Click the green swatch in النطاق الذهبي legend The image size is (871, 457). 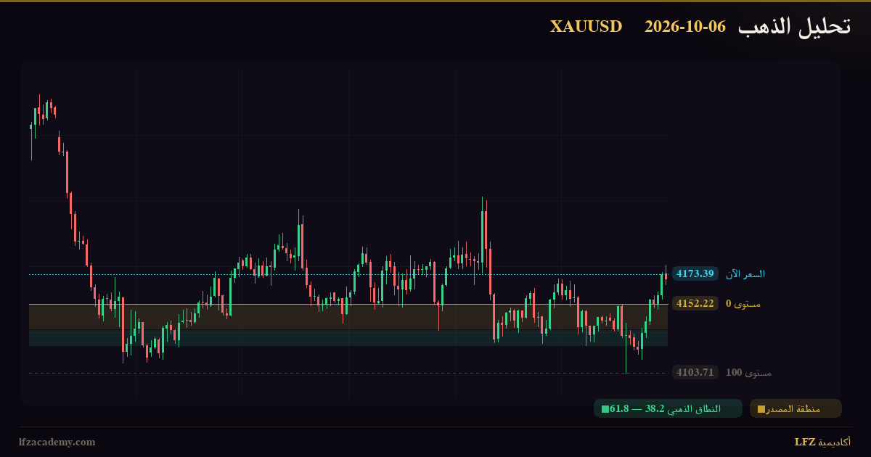pos(605,409)
